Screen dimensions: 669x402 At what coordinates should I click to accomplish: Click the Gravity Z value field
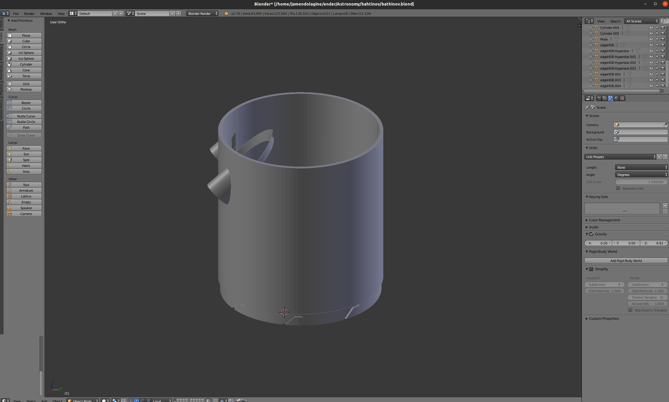pos(654,243)
